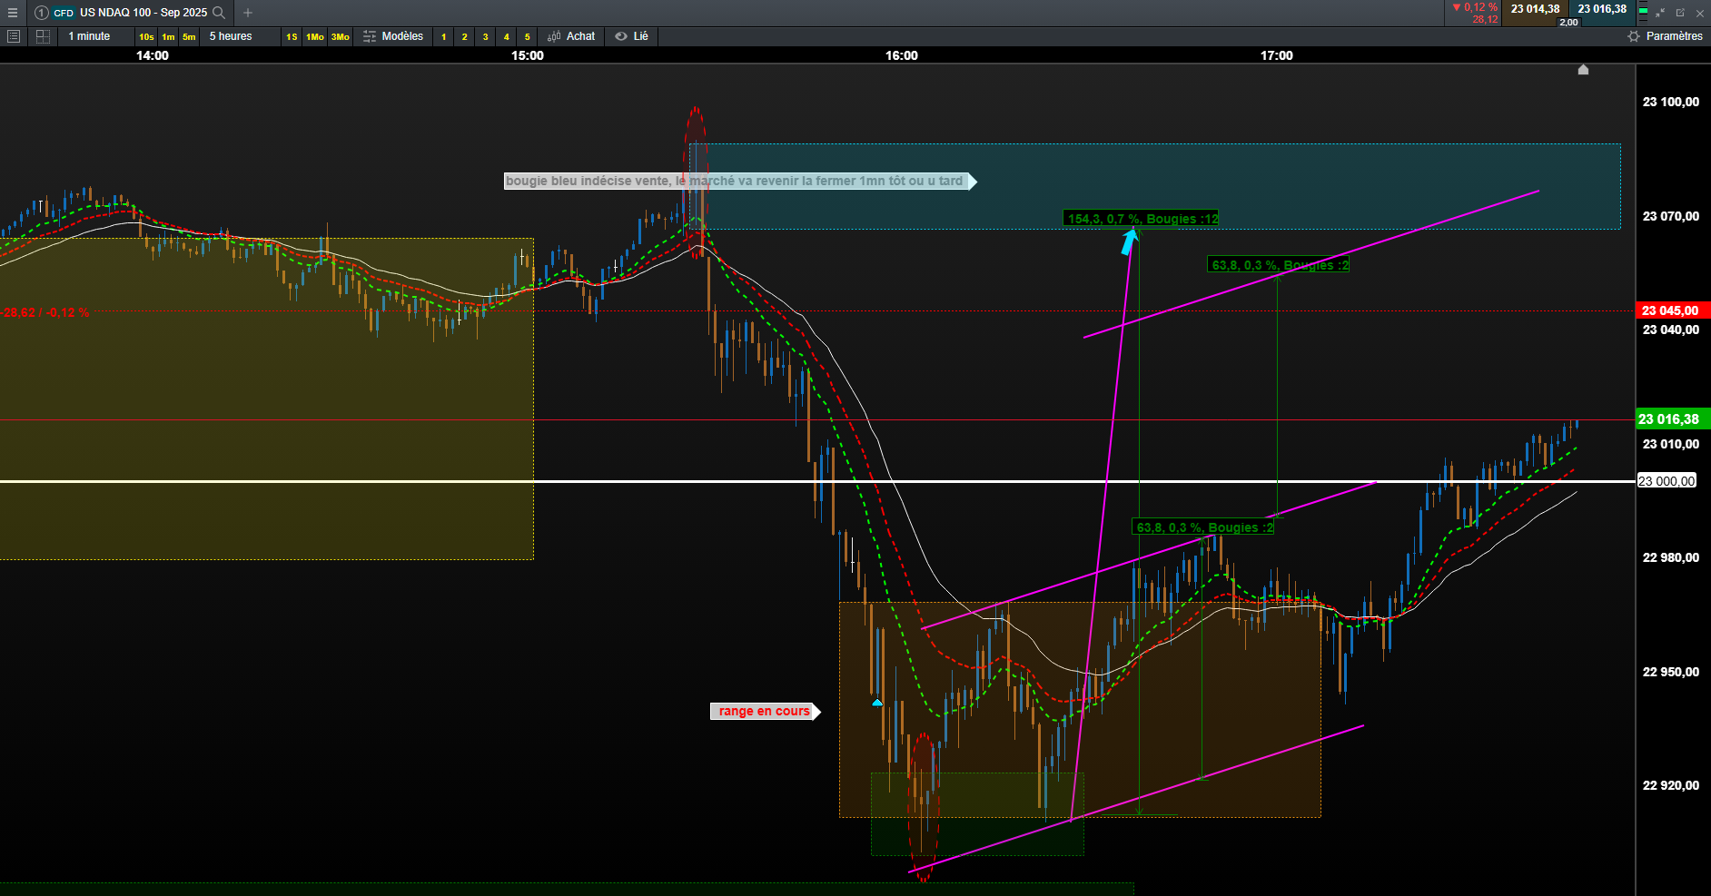Select the 23 045,00 red price level marker
Viewport: 1711px width, 896px height.
(x=1673, y=310)
